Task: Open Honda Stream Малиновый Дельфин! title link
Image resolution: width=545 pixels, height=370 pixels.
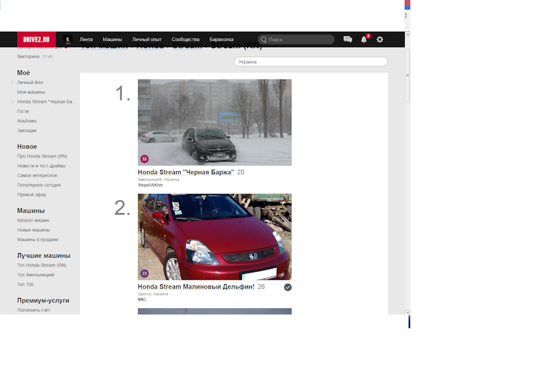Action: point(196,287)
